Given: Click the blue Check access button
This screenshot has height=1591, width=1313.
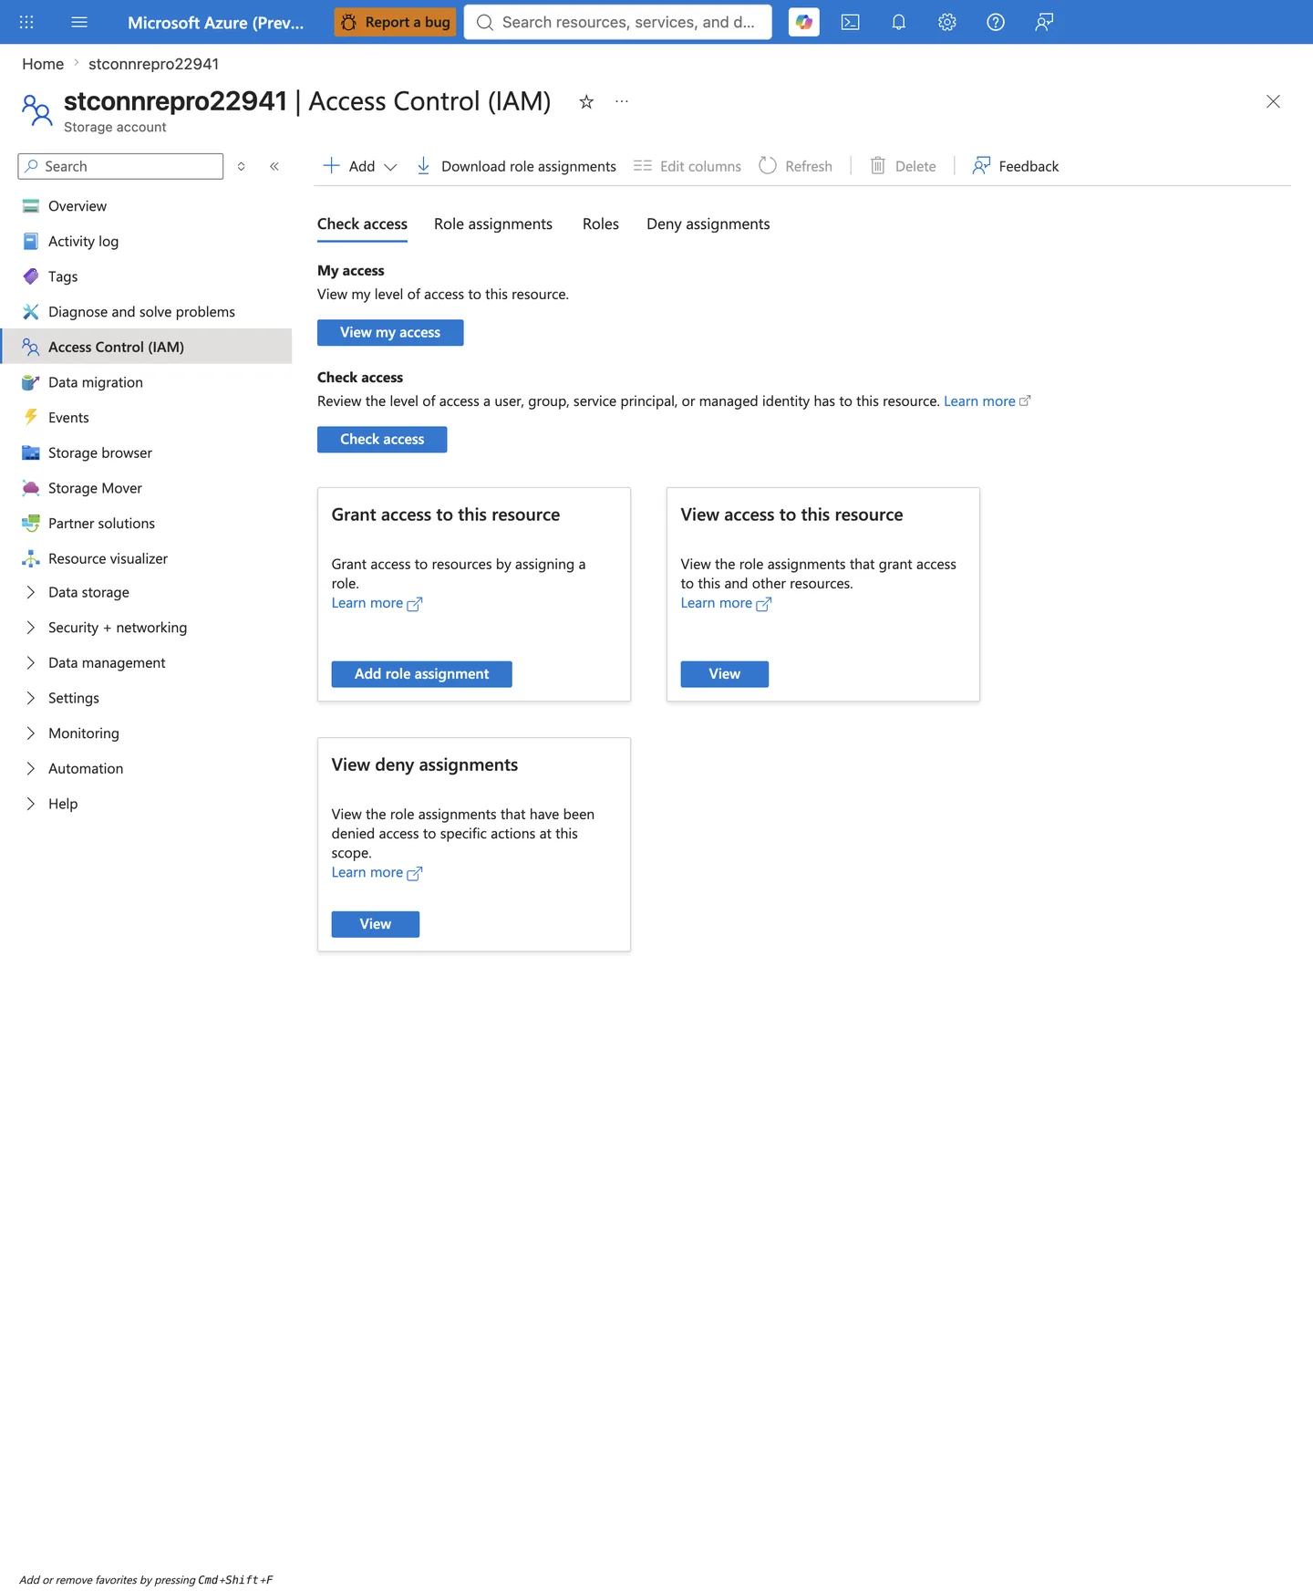Looking at the screenshot, I should click(382, 440).
